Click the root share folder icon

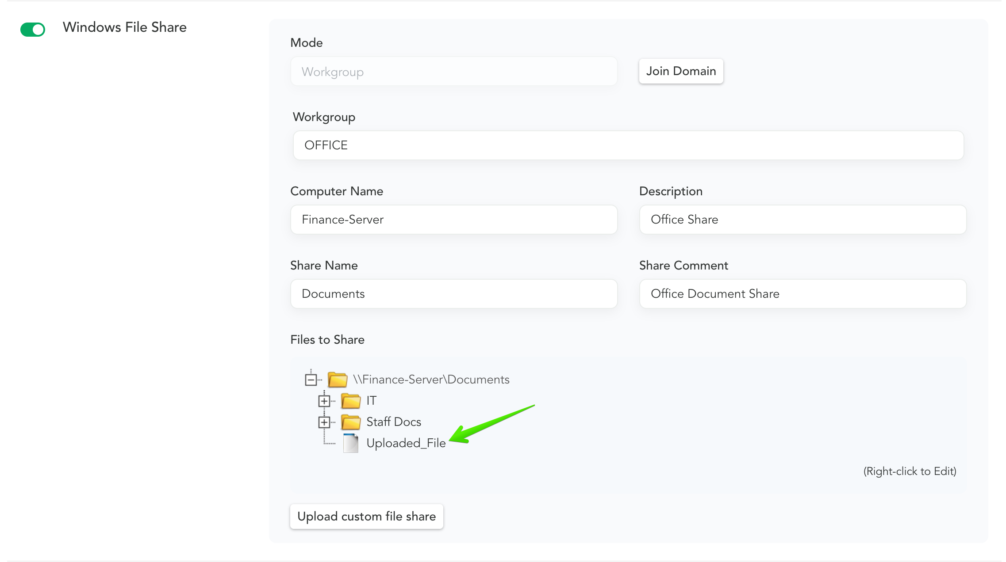click(x=338, y=380)
